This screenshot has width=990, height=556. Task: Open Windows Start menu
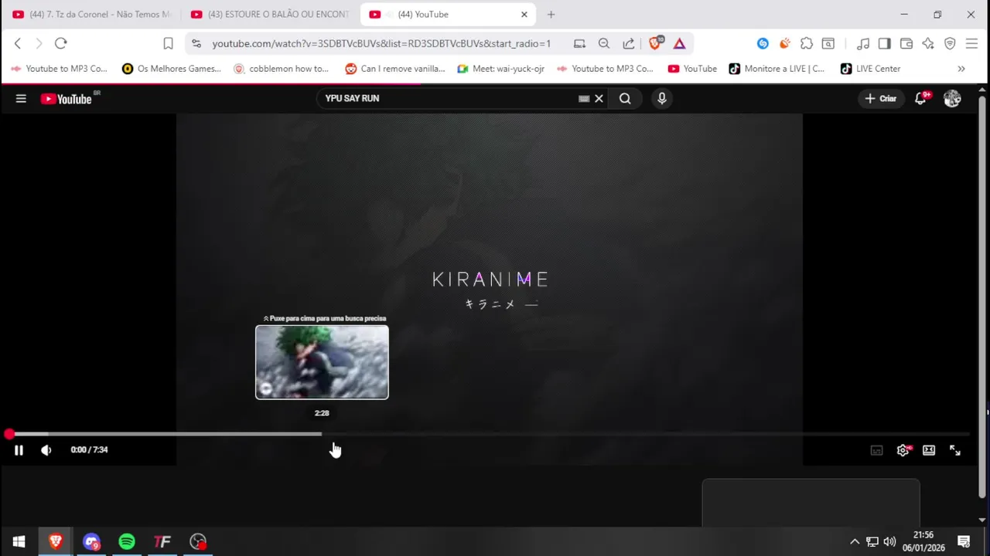pos(19,541)
